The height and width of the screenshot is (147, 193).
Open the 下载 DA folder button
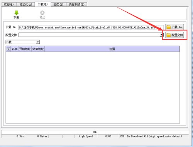tap(174, 27)
